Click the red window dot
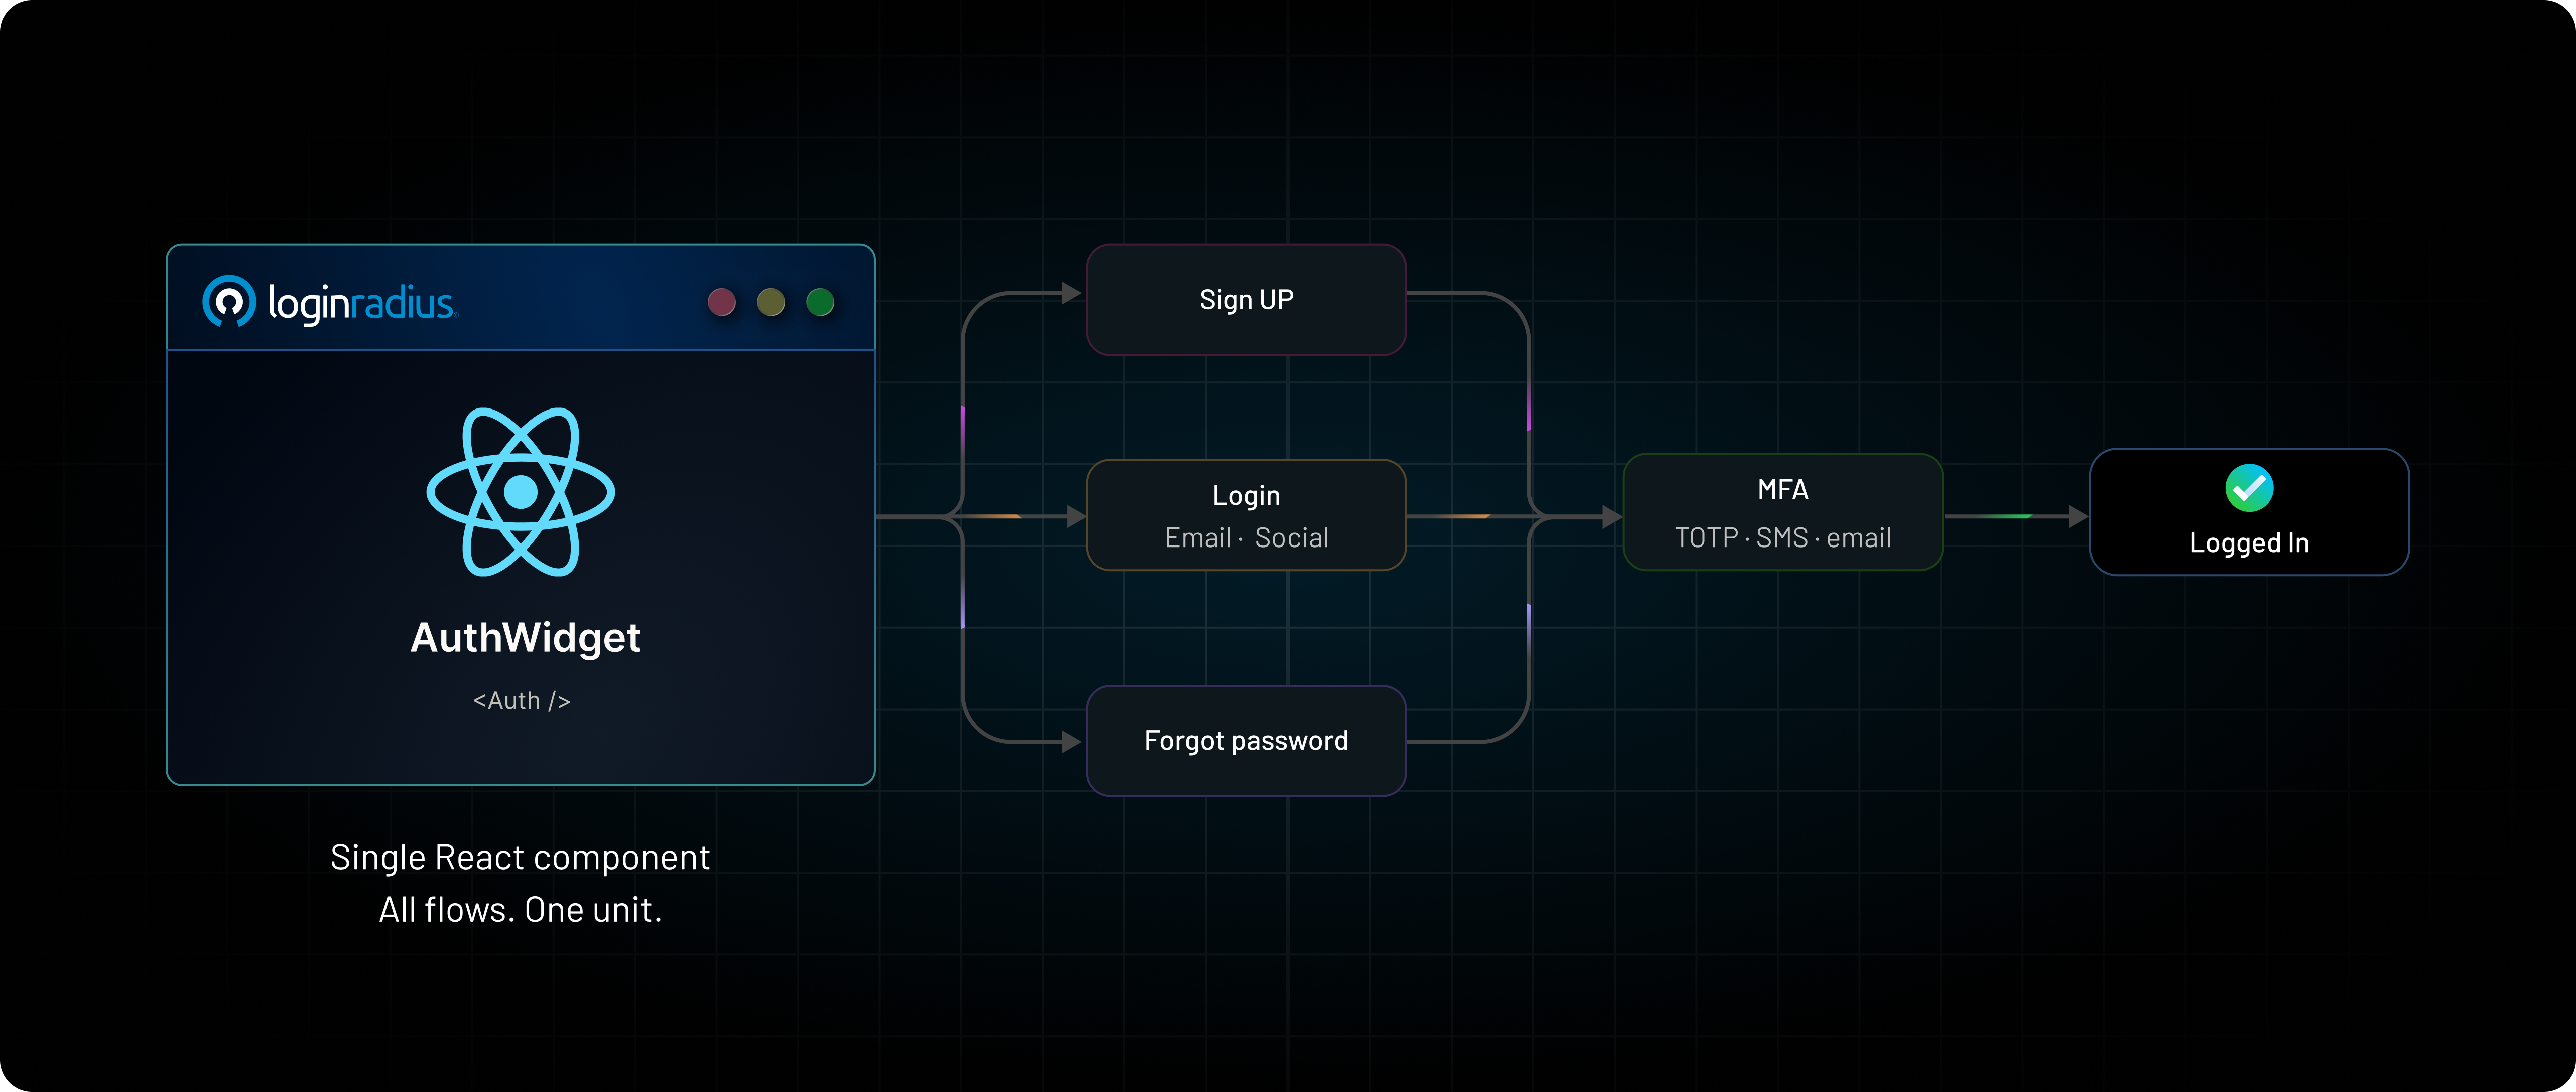Screen dimensions: 2576x1092 tap(722, 301)
